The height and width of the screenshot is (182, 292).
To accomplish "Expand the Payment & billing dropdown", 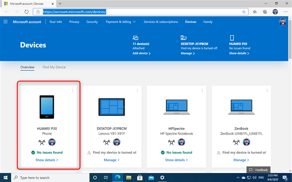I will [x=121, y=22].
